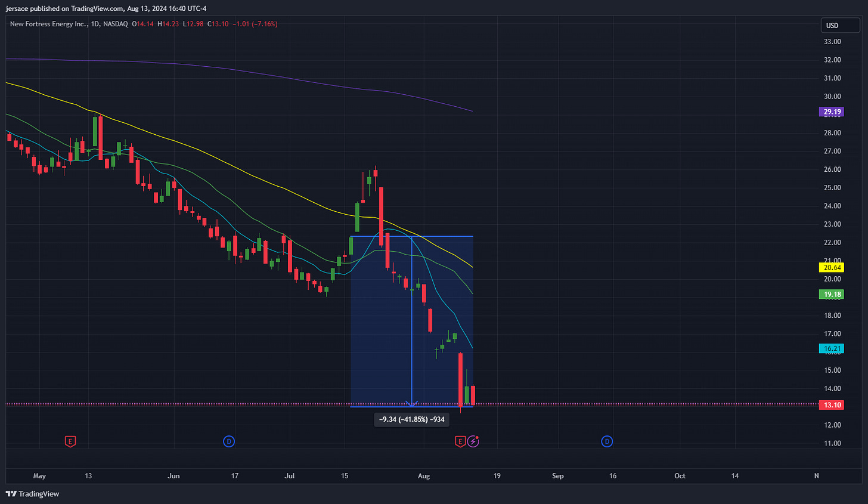Screen dimensions: 868x504
Task: Click the green 19.18 moving average label
Action: click(x=832, y=294)
